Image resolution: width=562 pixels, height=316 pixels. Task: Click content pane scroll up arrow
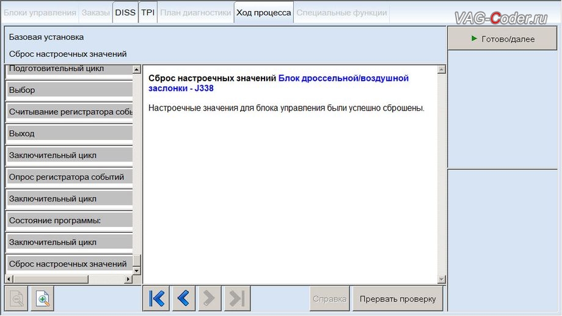442,69
